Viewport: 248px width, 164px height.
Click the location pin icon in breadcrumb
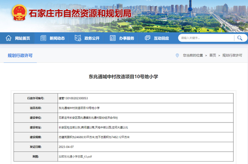click(x=177, y=55)
